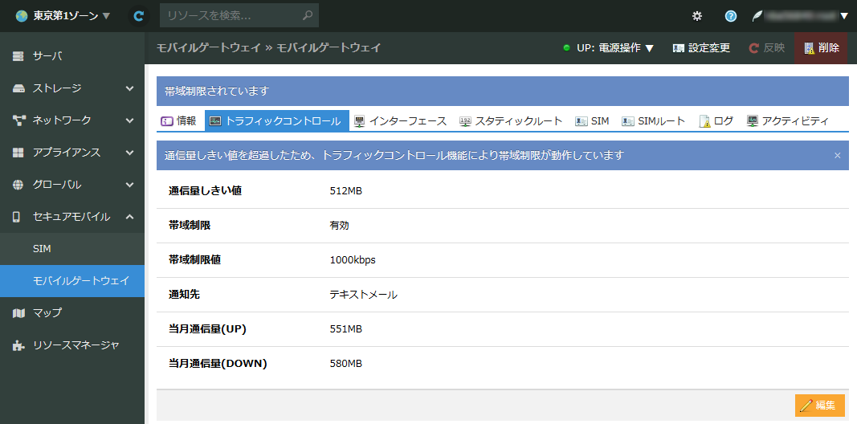The width and height of the screenshot is (857, 424).
Task: Switch to the SIMルート tab
Action: tap(654, 120)
